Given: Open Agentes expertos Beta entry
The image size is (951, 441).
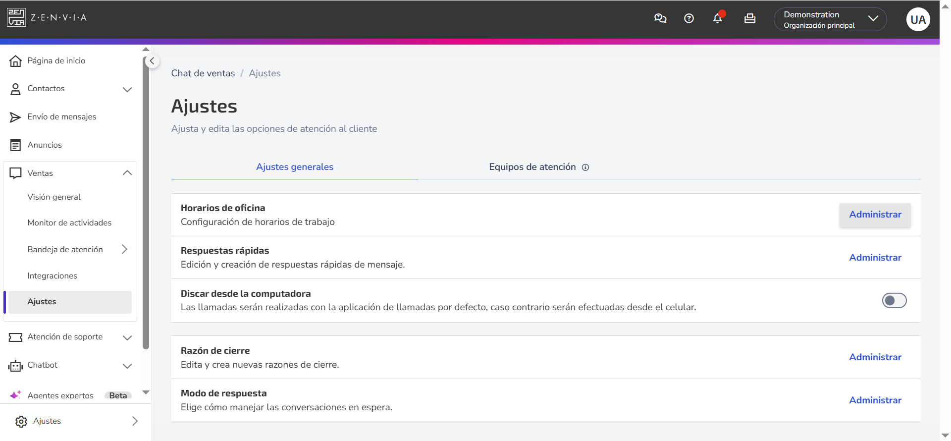Looking at the screenshot, I should 70,395.
